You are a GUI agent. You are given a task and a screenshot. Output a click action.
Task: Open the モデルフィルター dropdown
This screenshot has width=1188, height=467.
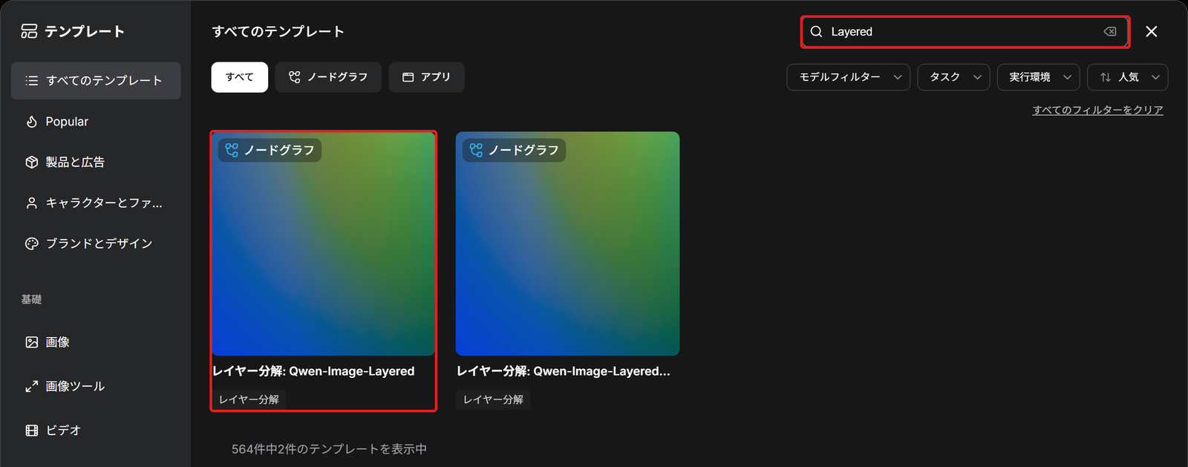point(848,77)
